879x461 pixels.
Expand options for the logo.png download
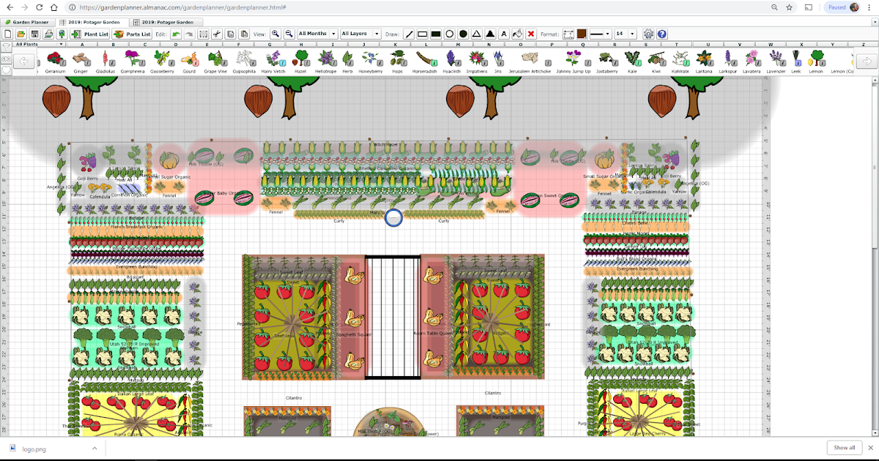click(x=94, y=448)
